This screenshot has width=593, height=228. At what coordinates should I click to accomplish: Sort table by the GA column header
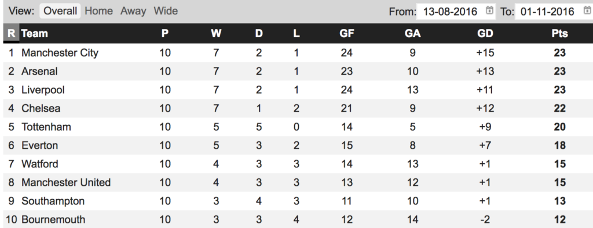tap(412, 33)
